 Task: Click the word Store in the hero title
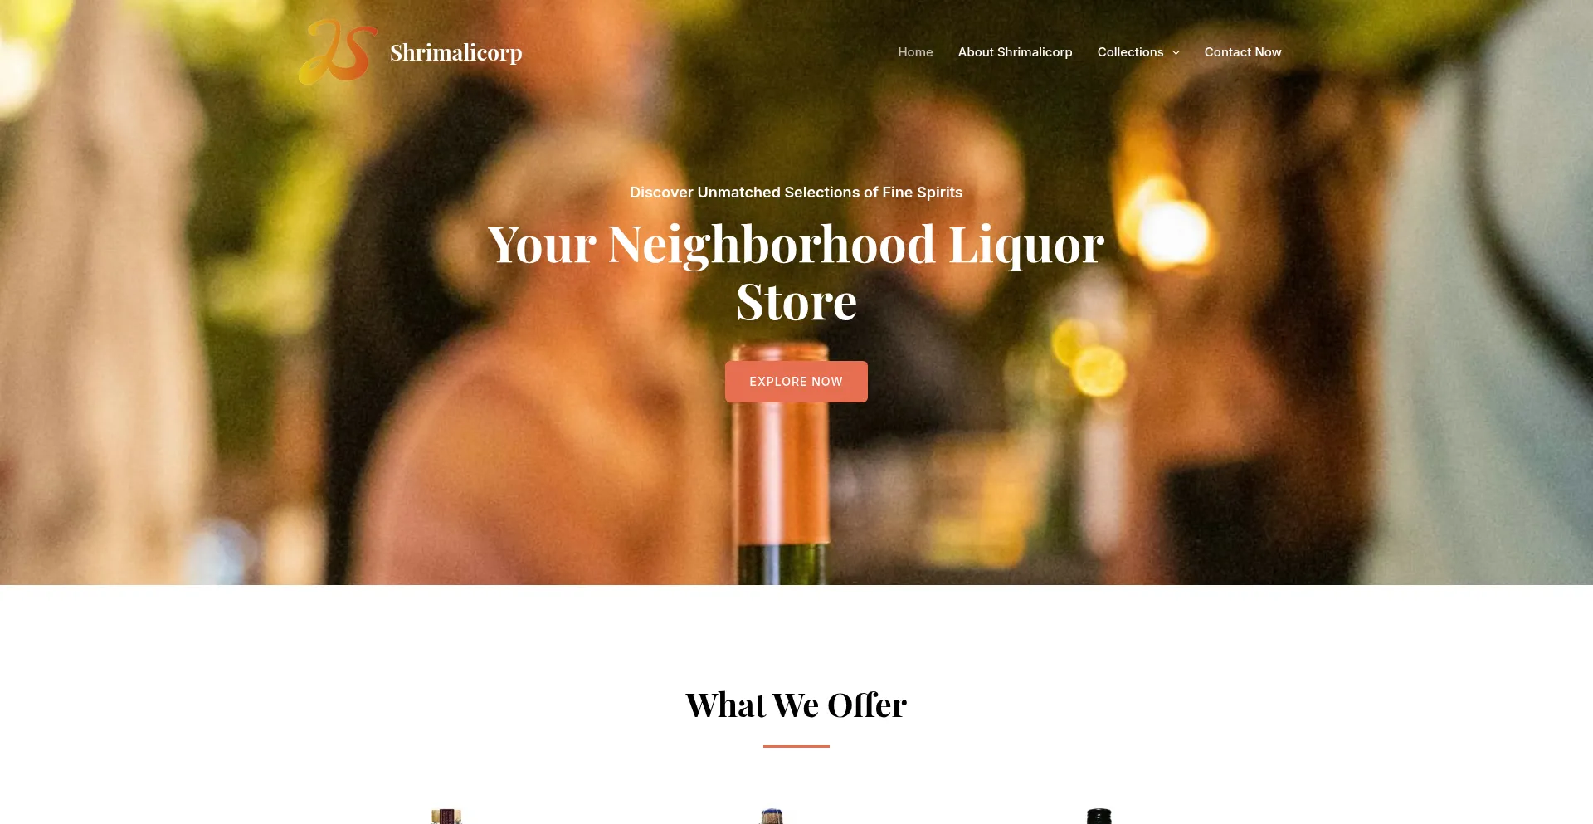[796, 302]
